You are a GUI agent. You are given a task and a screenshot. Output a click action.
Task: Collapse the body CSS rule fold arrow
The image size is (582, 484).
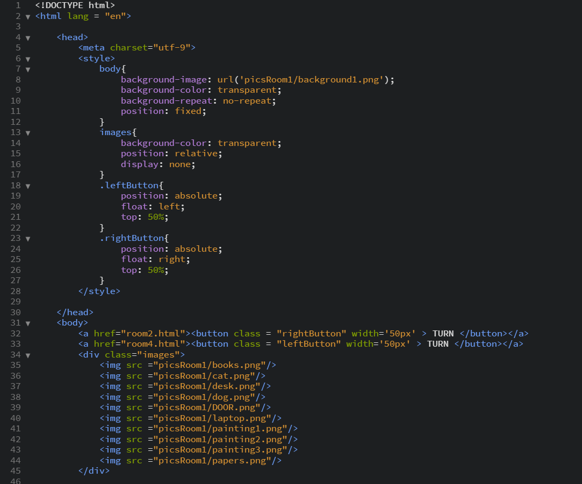pyautogui.click(x=28, y=68)
